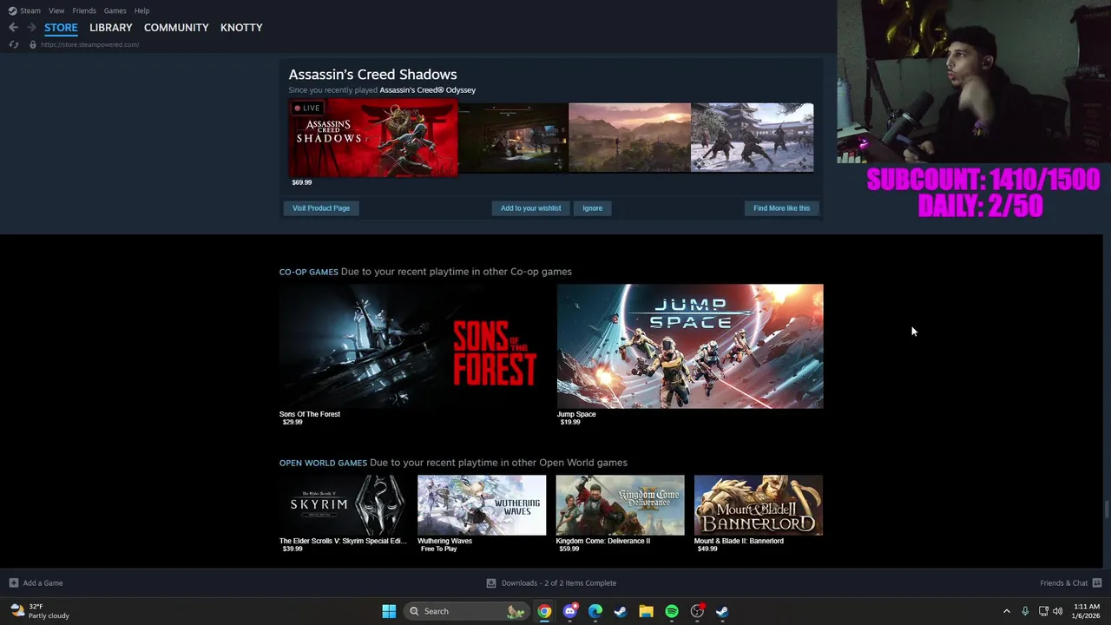
Task: Open the Friends menu
Action: (x=84, y=10)
